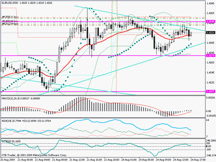216x162 pixels.
Task: Click the 21 Aug 08:00 time label
Action: tap(60, 160)
